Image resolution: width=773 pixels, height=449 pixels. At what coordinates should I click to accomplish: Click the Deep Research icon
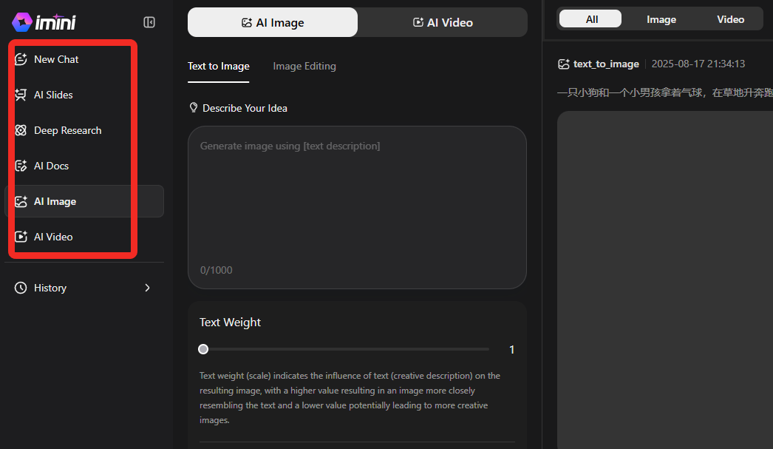pyautogui.click(x=21, y=130)
